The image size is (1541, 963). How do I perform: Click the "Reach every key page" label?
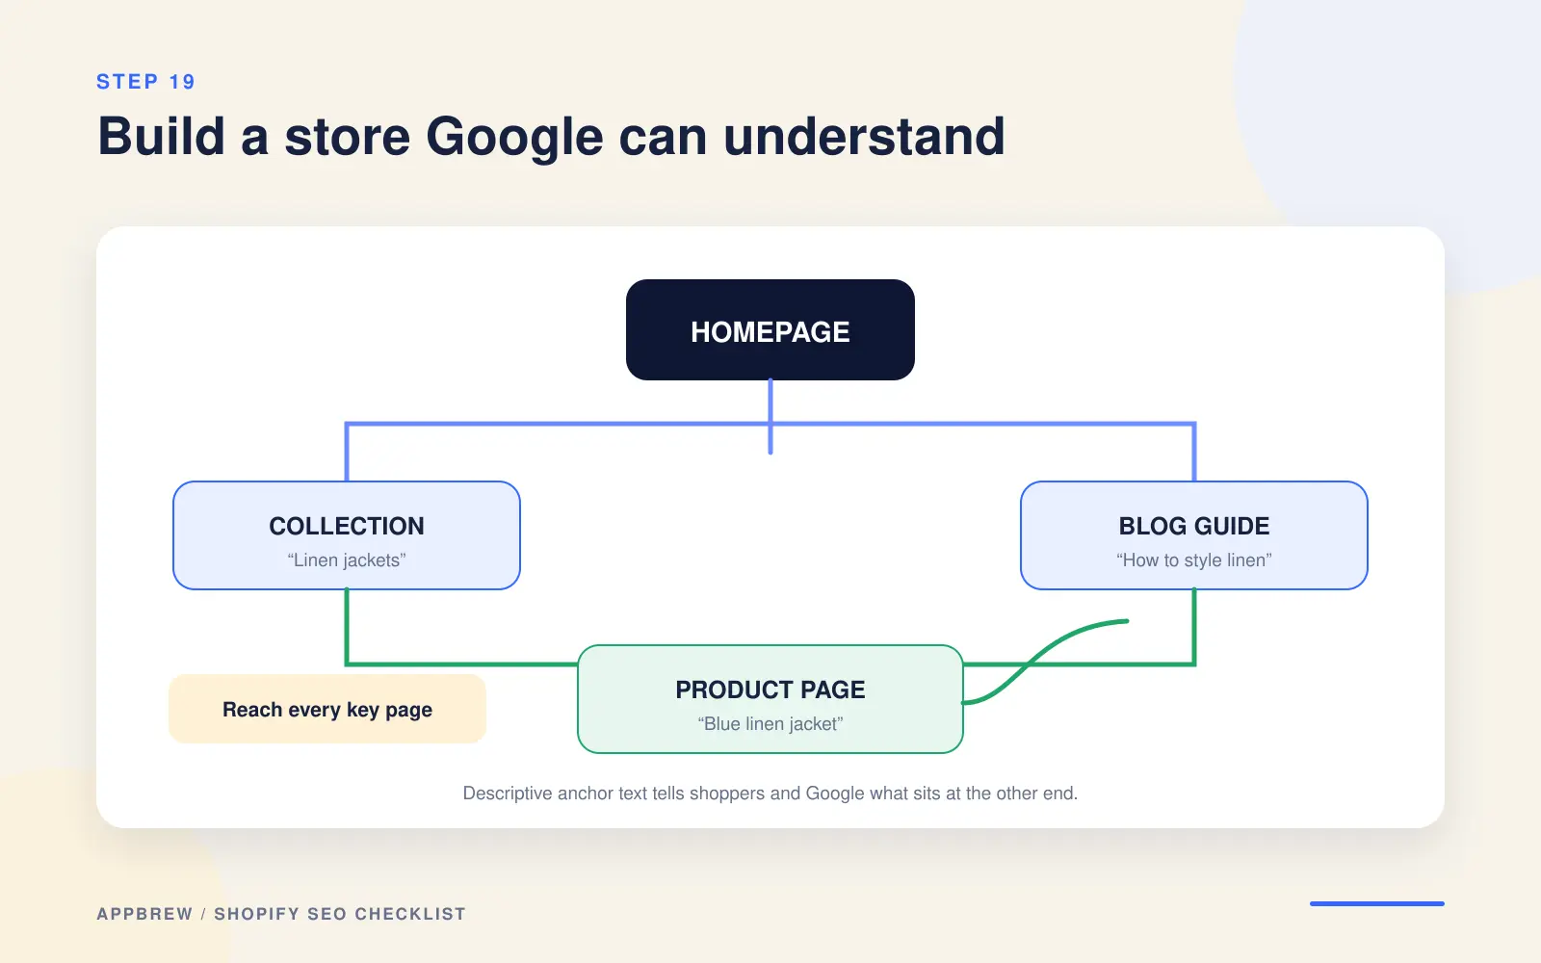point(327,709)
